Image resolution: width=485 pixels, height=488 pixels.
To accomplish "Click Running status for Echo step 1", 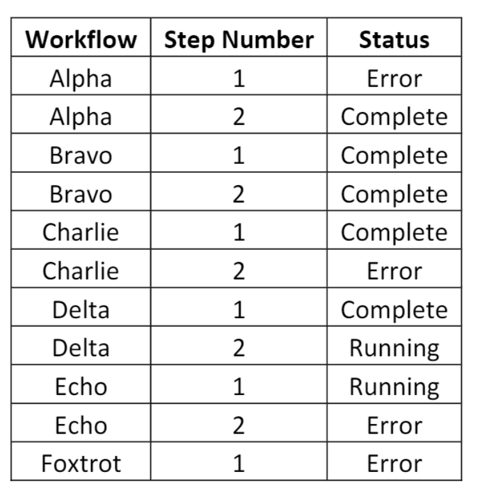I will pyautogui.click(x=394, y=385).
